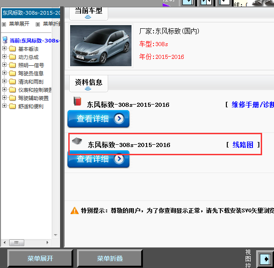
Task: Click the red 年份:2015-2016 text
Action: coord(161,57)
